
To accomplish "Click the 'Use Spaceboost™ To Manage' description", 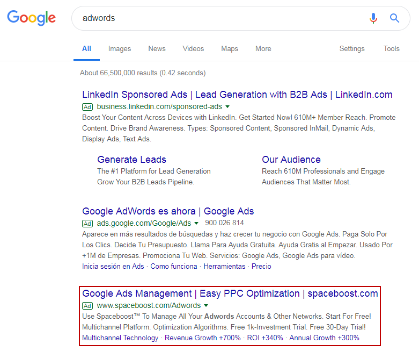I will point(226,322).
